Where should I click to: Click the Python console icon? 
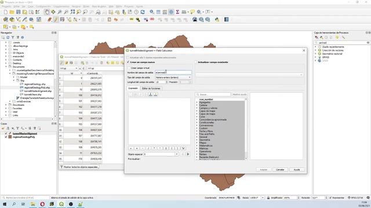point(217,20)
